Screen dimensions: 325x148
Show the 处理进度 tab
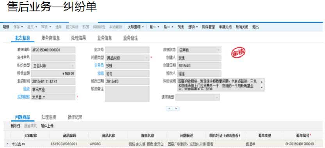coord(49,117)
